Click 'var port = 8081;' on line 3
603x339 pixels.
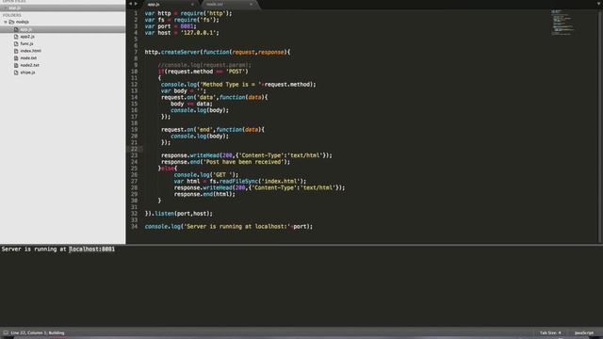(x=171, y=26)
